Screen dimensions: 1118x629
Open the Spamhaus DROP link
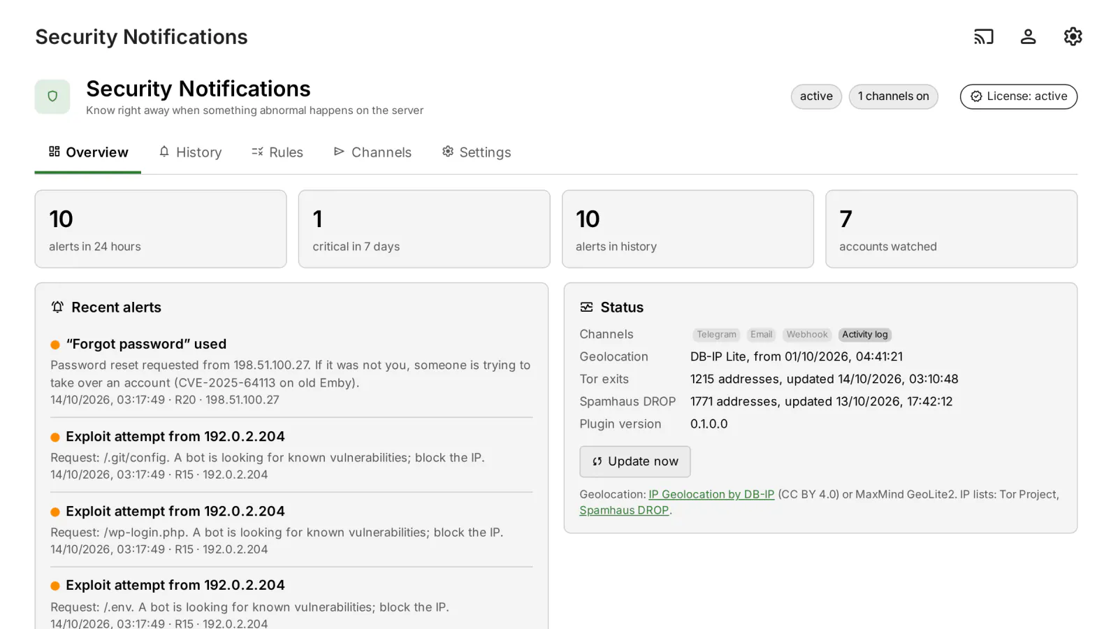624,510
